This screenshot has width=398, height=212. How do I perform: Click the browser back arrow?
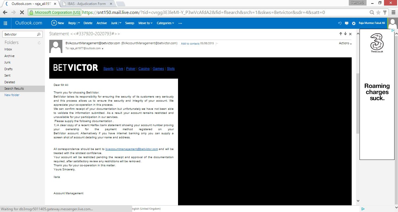(5, 13)
